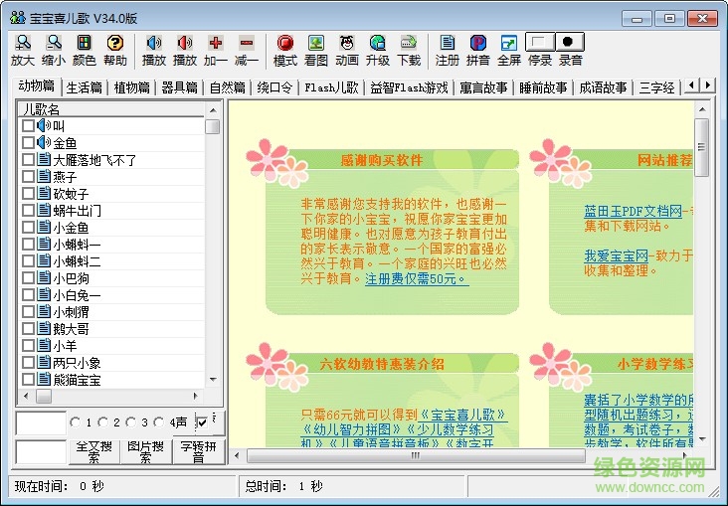This screenshot has width=728, height=506.
Task: Check the box next to 金鱼
Action: click(x=28, y=143)
